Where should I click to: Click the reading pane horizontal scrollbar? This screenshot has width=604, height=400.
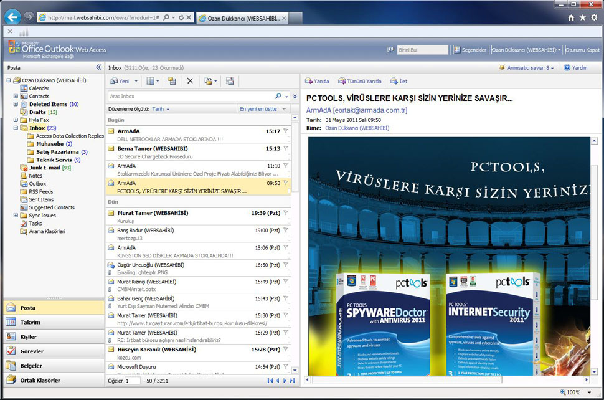pos(407,380)
